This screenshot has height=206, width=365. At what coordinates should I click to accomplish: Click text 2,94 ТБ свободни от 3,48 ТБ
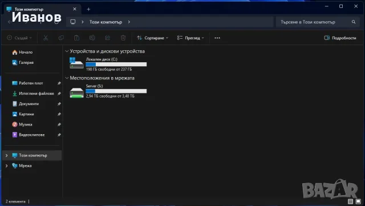point(110,96)
